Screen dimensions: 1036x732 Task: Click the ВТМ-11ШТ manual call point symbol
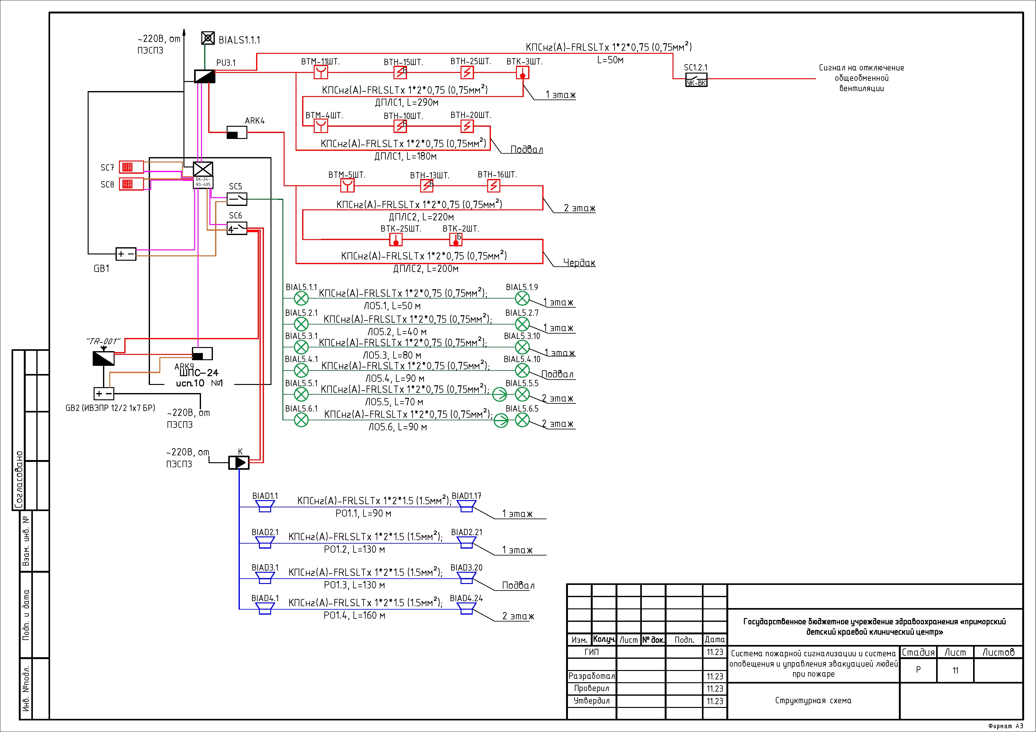321,73
